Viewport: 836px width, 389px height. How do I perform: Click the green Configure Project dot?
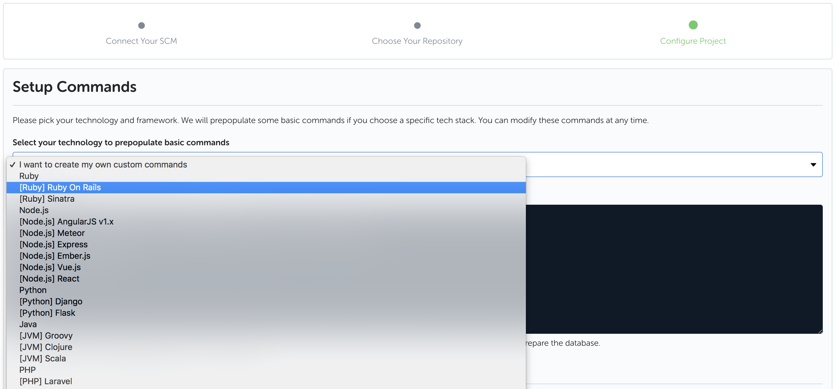tap(693, 25)
